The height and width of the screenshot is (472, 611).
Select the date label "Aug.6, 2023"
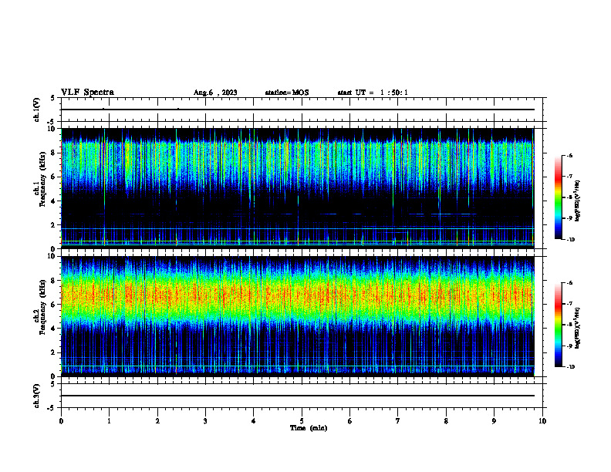click(x=215, y=93)
